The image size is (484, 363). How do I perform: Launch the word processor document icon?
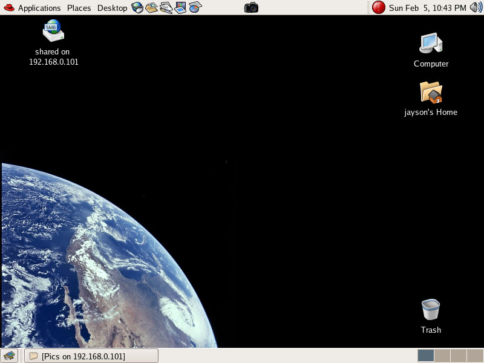pos(166,7)
